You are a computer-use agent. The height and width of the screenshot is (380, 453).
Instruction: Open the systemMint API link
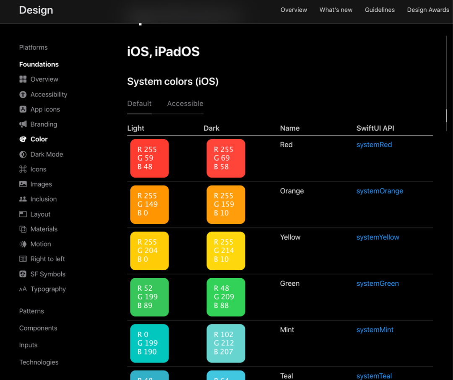click(375, 330)
